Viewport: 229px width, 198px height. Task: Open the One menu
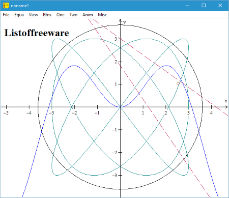(x=61, y=15)
